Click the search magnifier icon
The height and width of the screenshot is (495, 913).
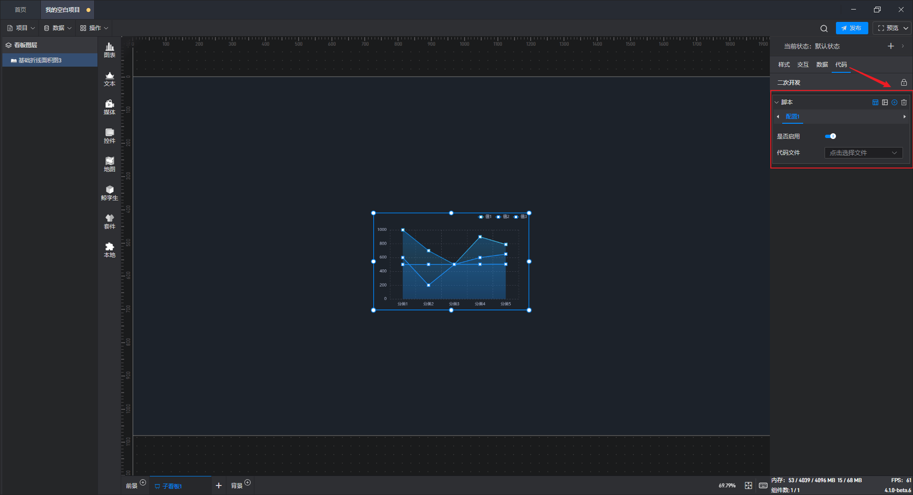click(x=824, y=28)
